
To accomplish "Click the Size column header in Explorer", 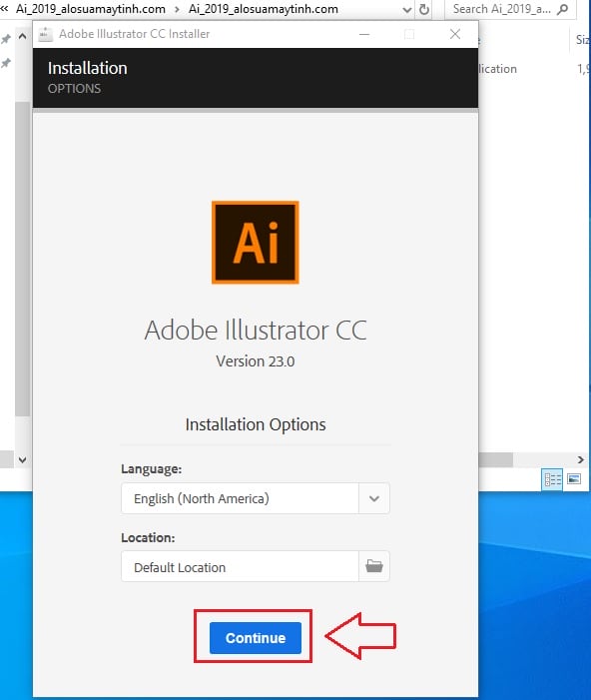I will click(x=583, y=40).
